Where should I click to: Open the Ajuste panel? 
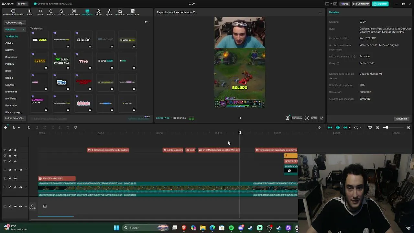pyautogui.click(x=109, y=12)
